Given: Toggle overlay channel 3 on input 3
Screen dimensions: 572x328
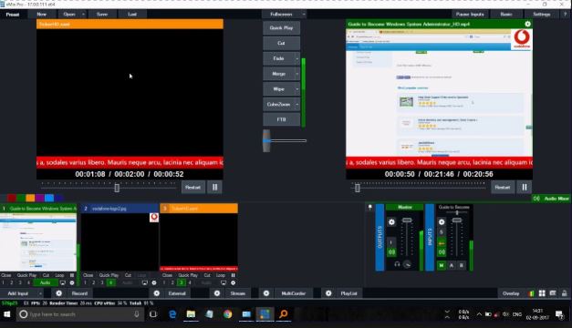Looking at the screenshot, I should point(181,282).
